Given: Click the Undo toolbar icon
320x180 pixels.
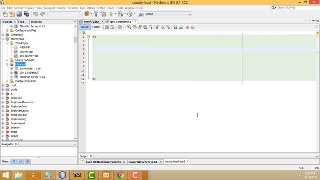Looking at the screenshot, I should (x=36, y=14).
